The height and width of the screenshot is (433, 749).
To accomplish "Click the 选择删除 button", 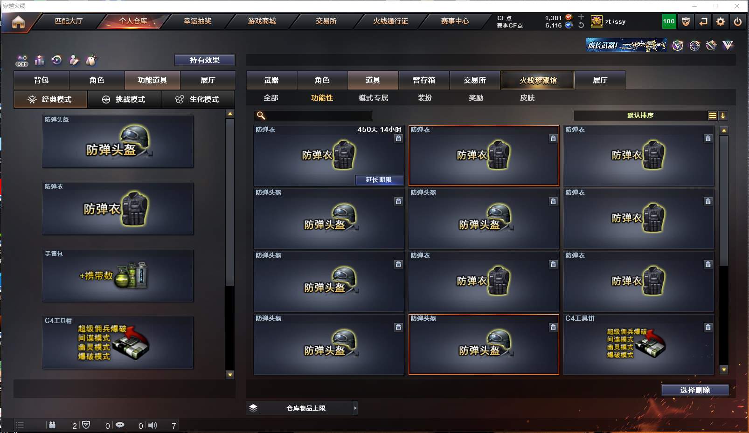I will pyautogui.click(x=695, y=390).
